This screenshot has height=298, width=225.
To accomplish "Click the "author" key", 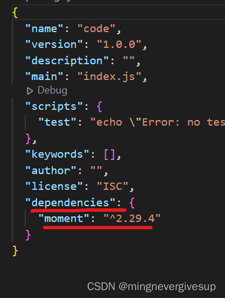I will [51, 171].
